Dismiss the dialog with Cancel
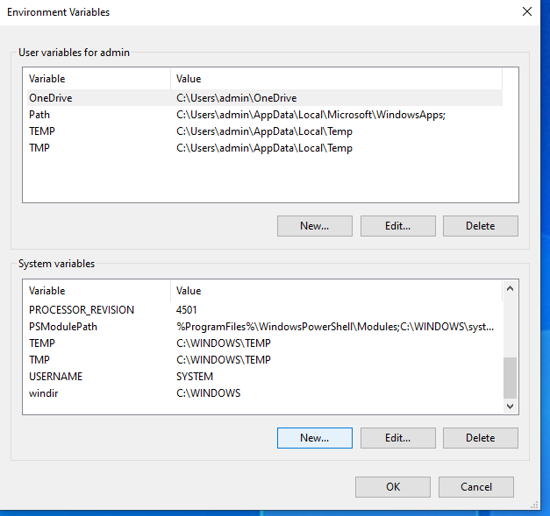550x516 pixels. coord(476,487)
